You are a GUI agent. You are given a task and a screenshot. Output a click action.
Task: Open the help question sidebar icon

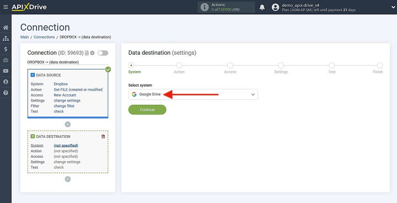pyautogui.click(x=6, y=93)
